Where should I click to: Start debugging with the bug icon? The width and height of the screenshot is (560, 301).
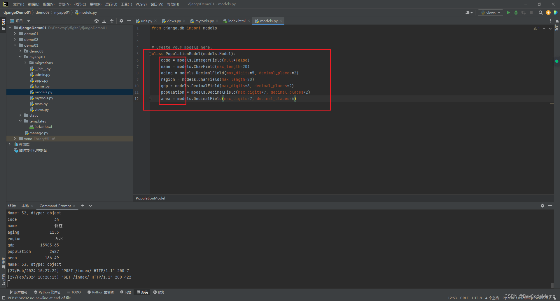point(516,13)
